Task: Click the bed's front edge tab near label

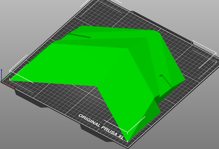Action: coord(87,128)
